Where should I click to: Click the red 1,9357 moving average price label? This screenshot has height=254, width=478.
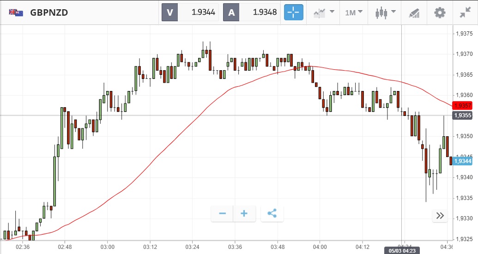pos(462,106)
